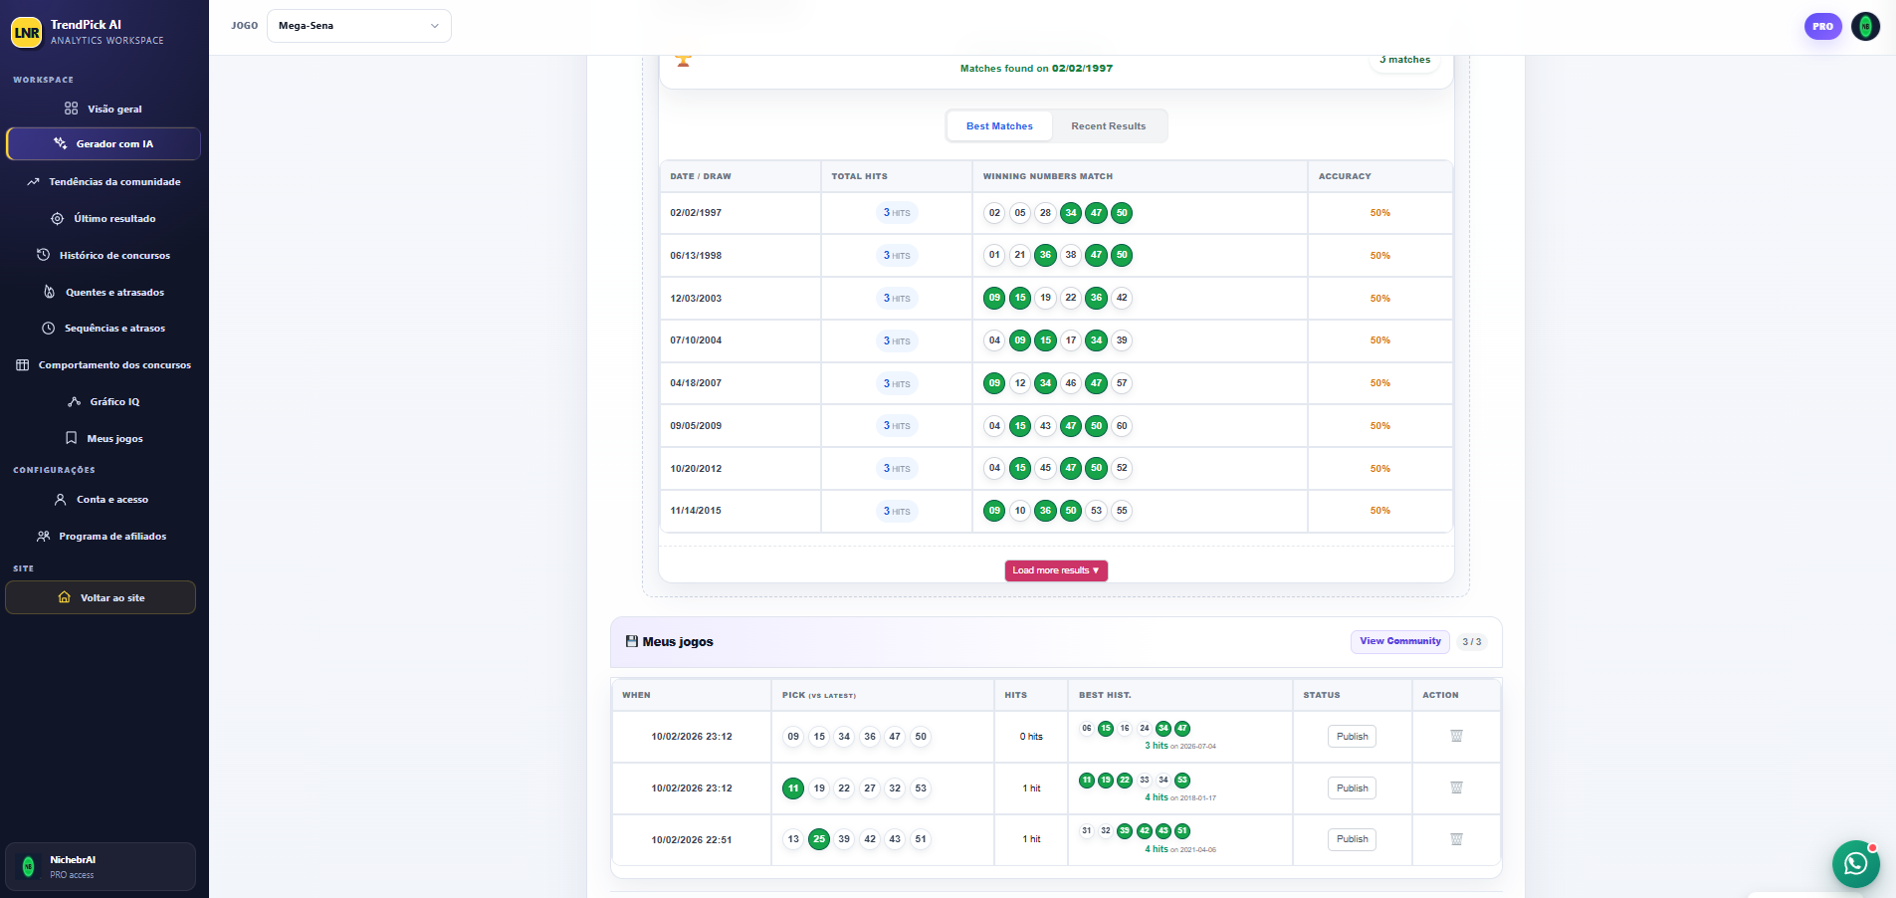This screenshot has width=1896, height=898.
Task: Click the 3 HITS badge for 12/03/2003
Action: click(x=897, y=299)
